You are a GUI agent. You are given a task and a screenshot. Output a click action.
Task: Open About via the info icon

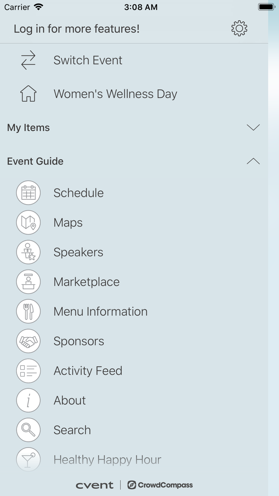[x=28, y=400]
